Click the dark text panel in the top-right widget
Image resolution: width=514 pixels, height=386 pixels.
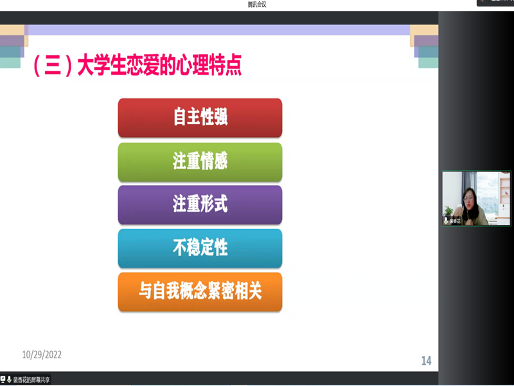[499, 3]
